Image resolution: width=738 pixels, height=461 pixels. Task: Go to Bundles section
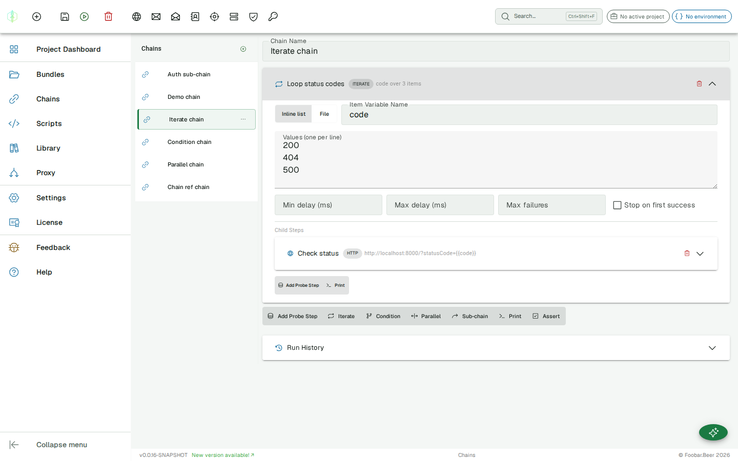point(66,74)
